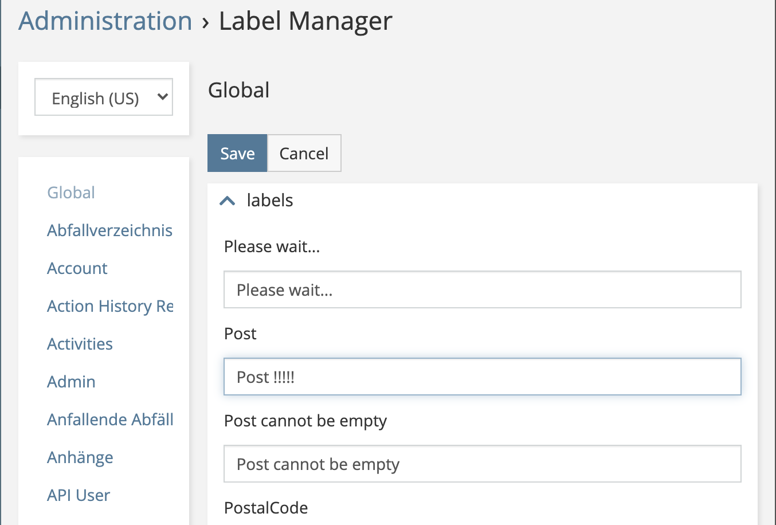The width and height of the screenshot is (776, 525).
Task: Select the Account scope
Action: pyautogui.click(x=77, y=268)
